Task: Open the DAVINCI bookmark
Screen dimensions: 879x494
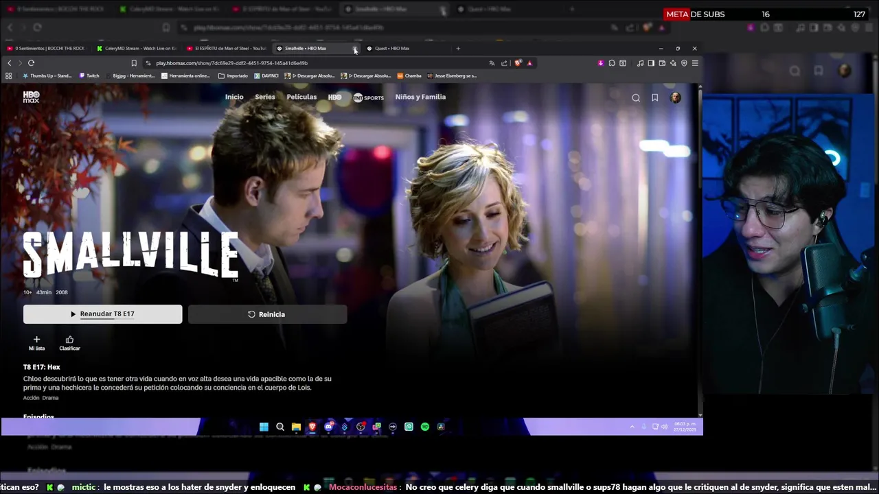Action: (266, 76)
